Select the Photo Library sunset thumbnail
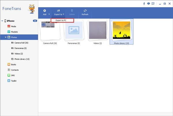This screenshot has width=173, height=116. pyautogui.click(x=121, y=30)
